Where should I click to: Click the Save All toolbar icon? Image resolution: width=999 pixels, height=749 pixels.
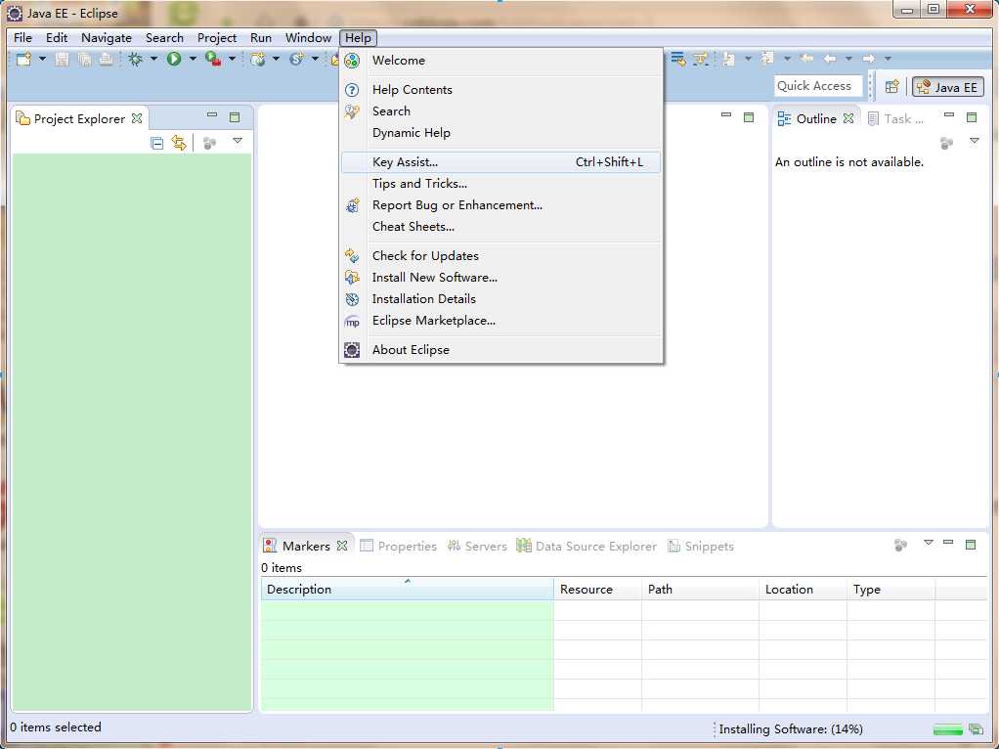(84, 60)
